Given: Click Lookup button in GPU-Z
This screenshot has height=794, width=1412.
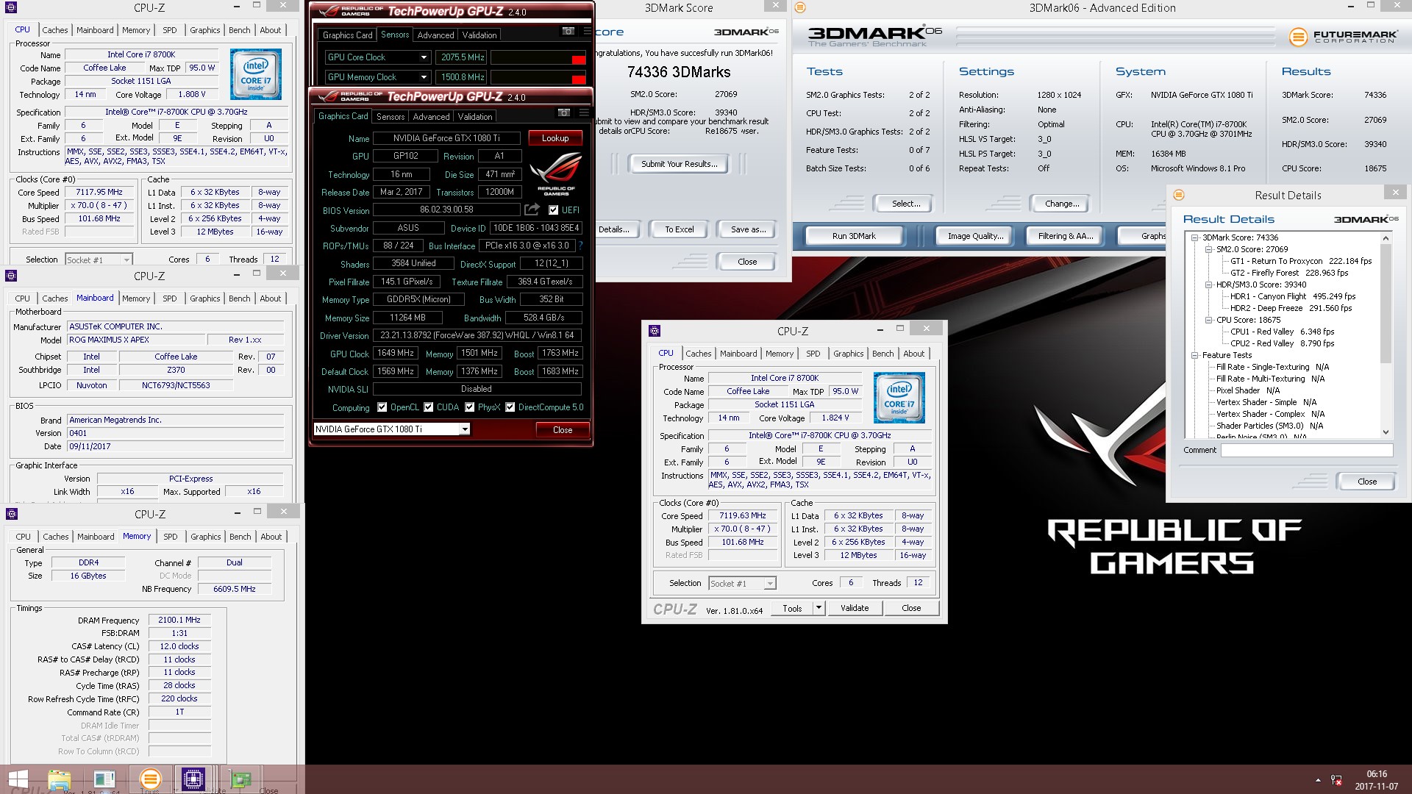Looking at the screenshot, I should coord(555,138).
